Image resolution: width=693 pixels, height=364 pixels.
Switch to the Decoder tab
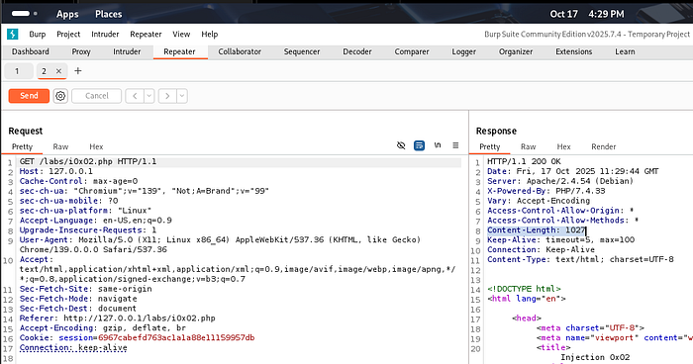(357, 51)
